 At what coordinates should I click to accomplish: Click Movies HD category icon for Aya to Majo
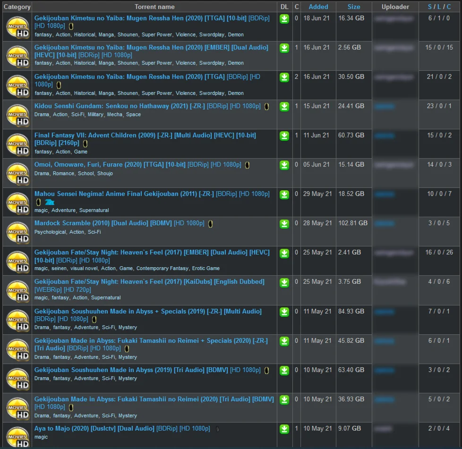tap(18, 437)
